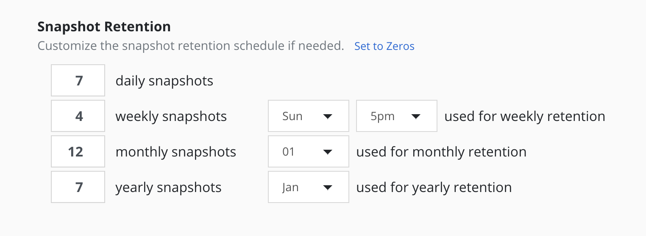Open the 5pm time dropdown
The image size is (646, 236).
396,116
